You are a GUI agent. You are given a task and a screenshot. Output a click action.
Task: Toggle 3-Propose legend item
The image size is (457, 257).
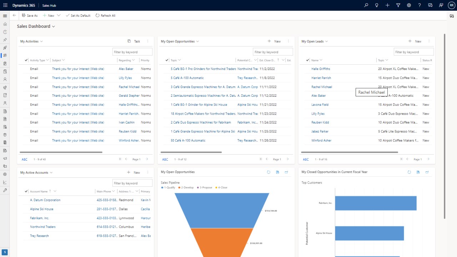tap(205, 187)
